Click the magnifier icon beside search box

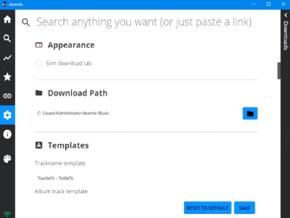click(26, 22)
